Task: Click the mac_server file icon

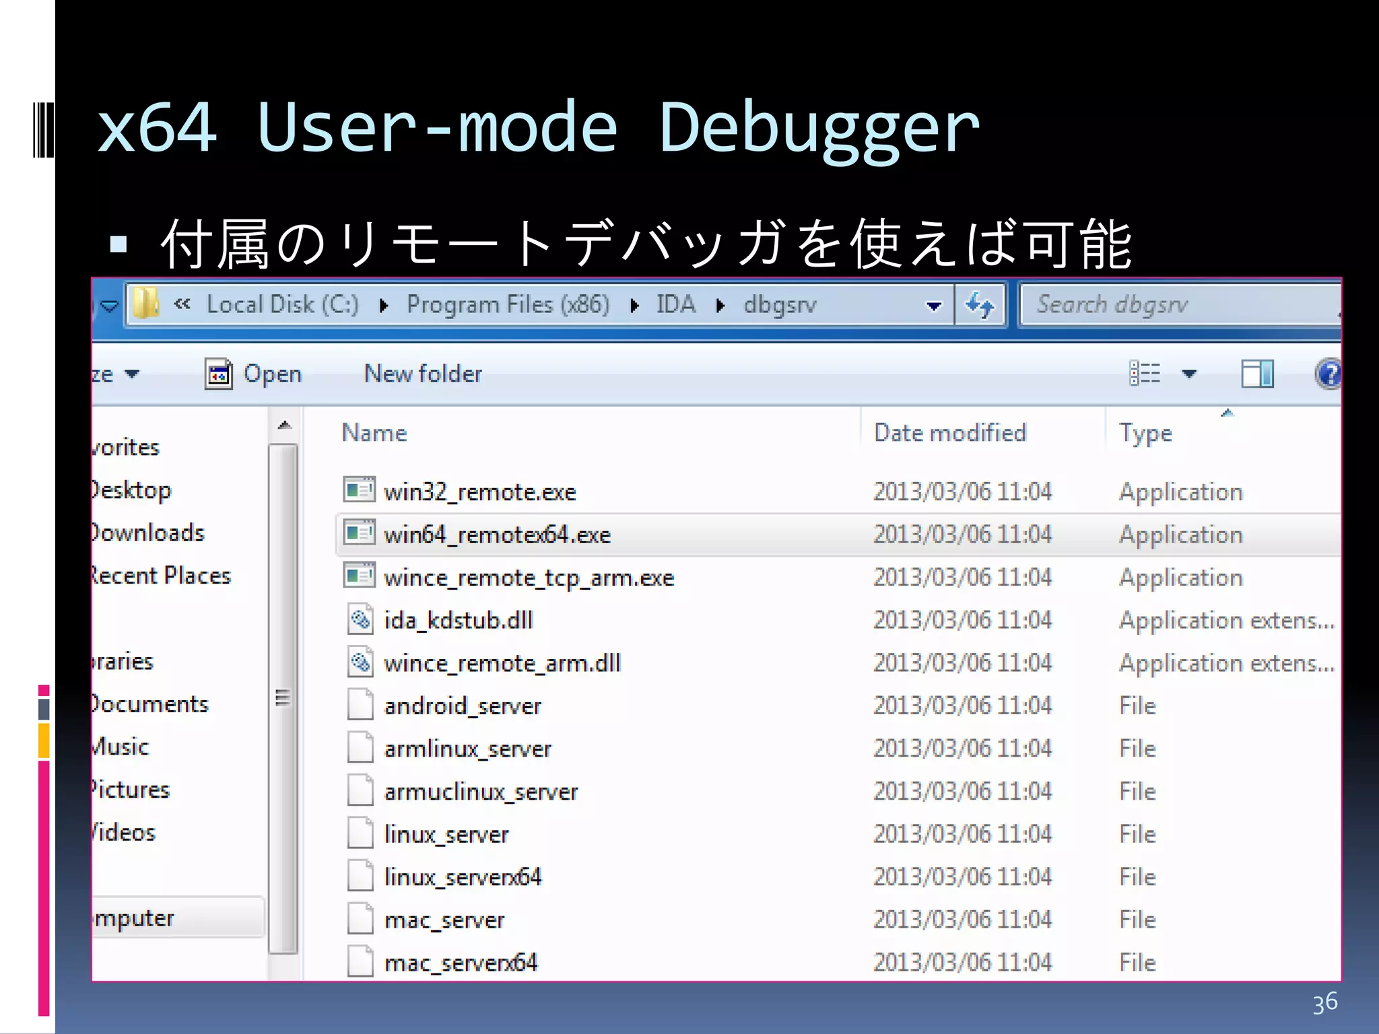Action: point(360,918)
